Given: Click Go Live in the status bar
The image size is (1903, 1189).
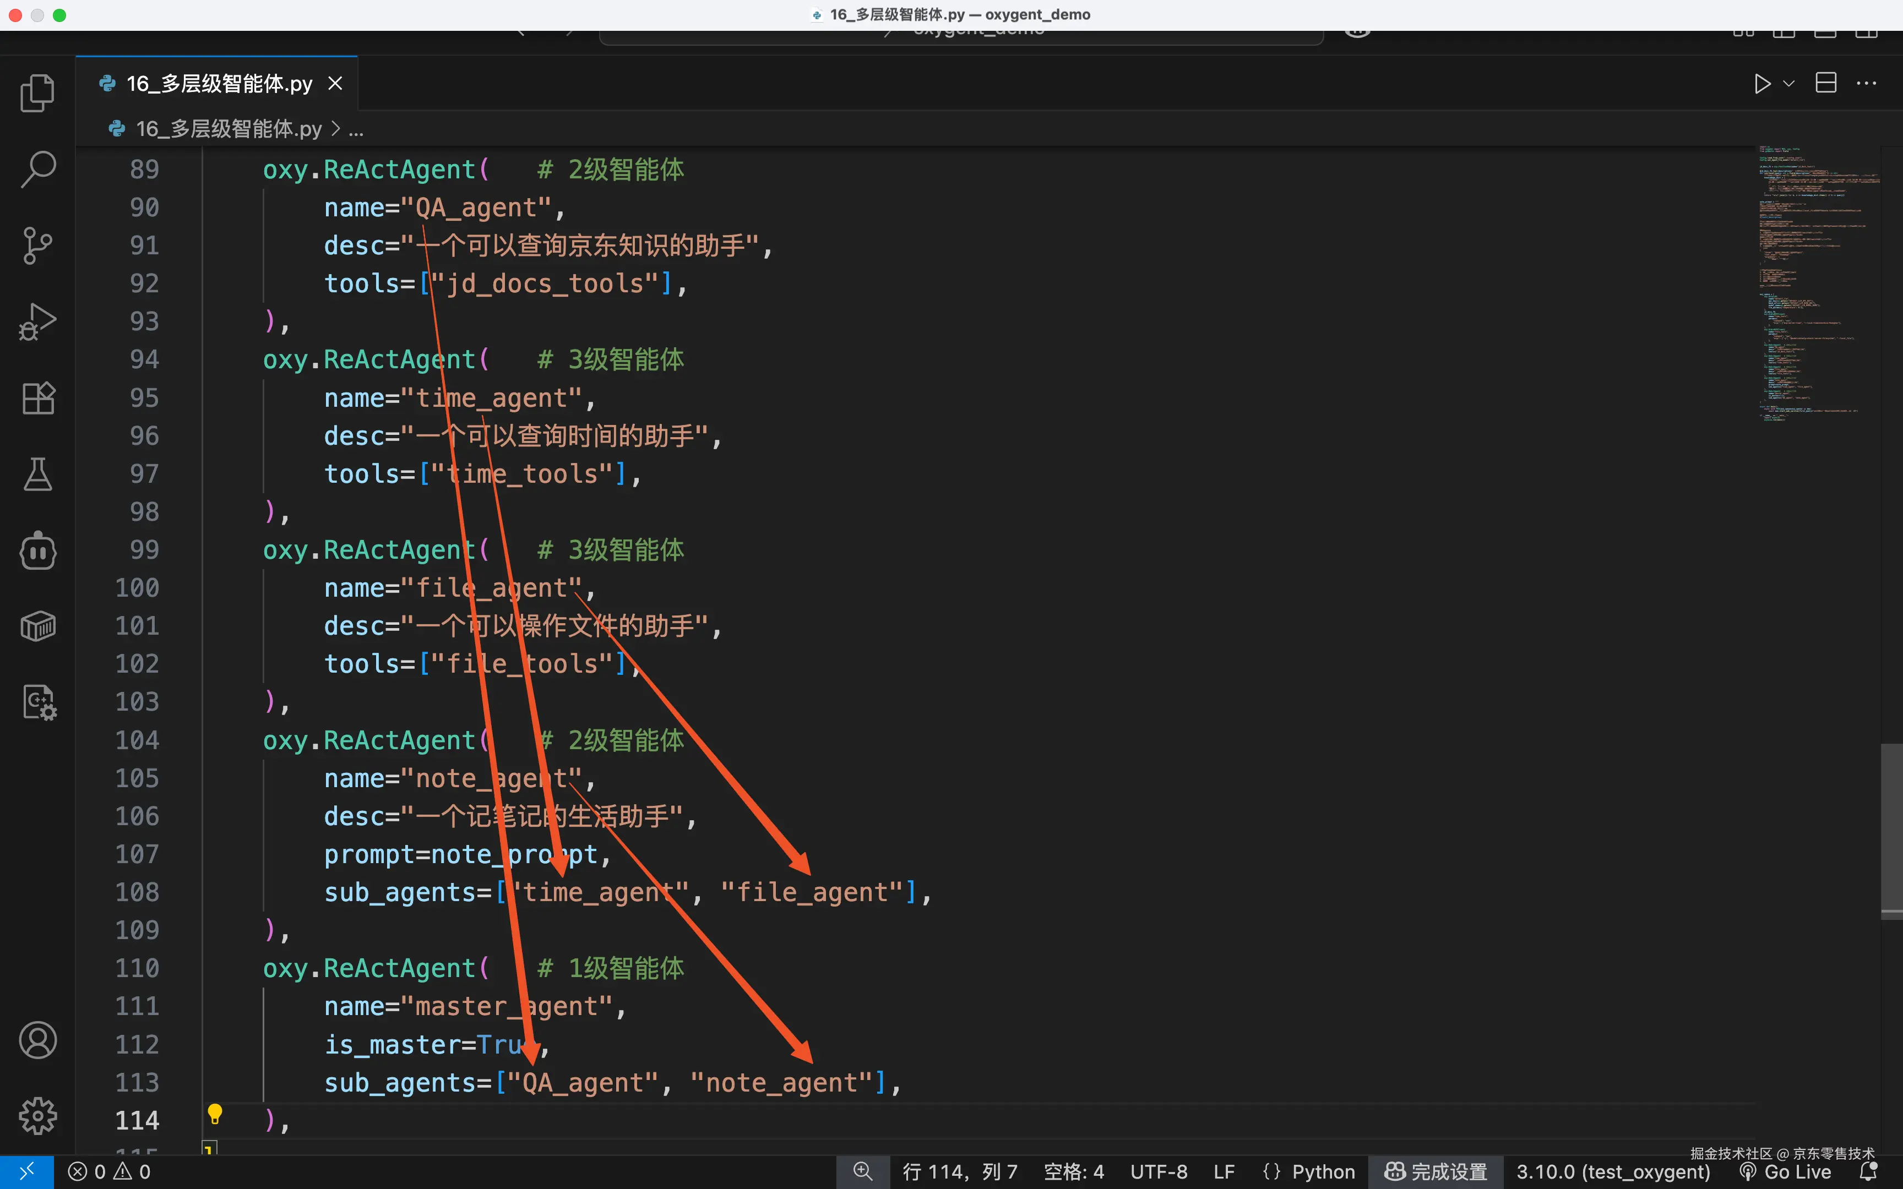Looking at the screenshot, I should click(1785, 1172).
